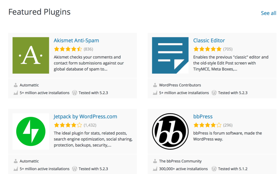Click the person icon next to Automattic
Viewport: 277px width, 174px height.
click(x=16, y=85)
